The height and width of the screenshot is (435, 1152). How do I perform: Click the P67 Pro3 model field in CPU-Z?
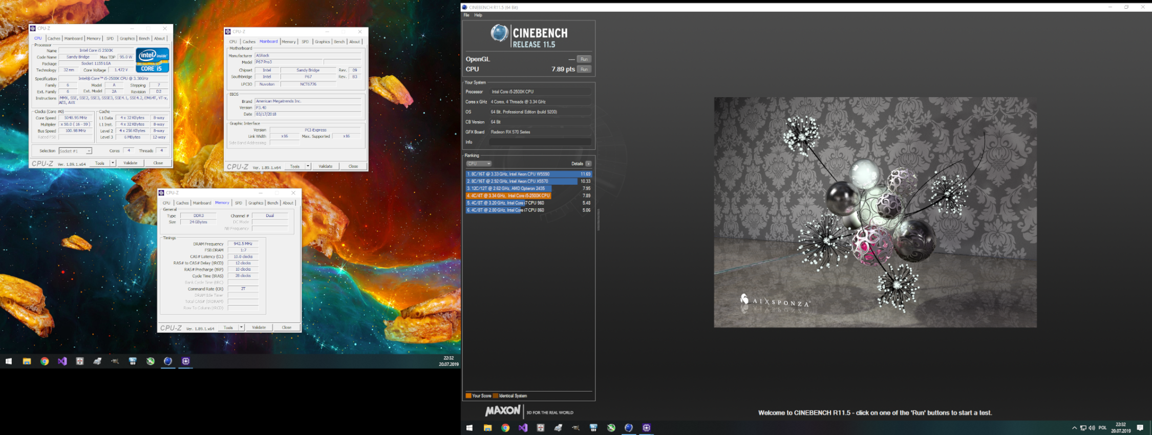pos(289,62)
